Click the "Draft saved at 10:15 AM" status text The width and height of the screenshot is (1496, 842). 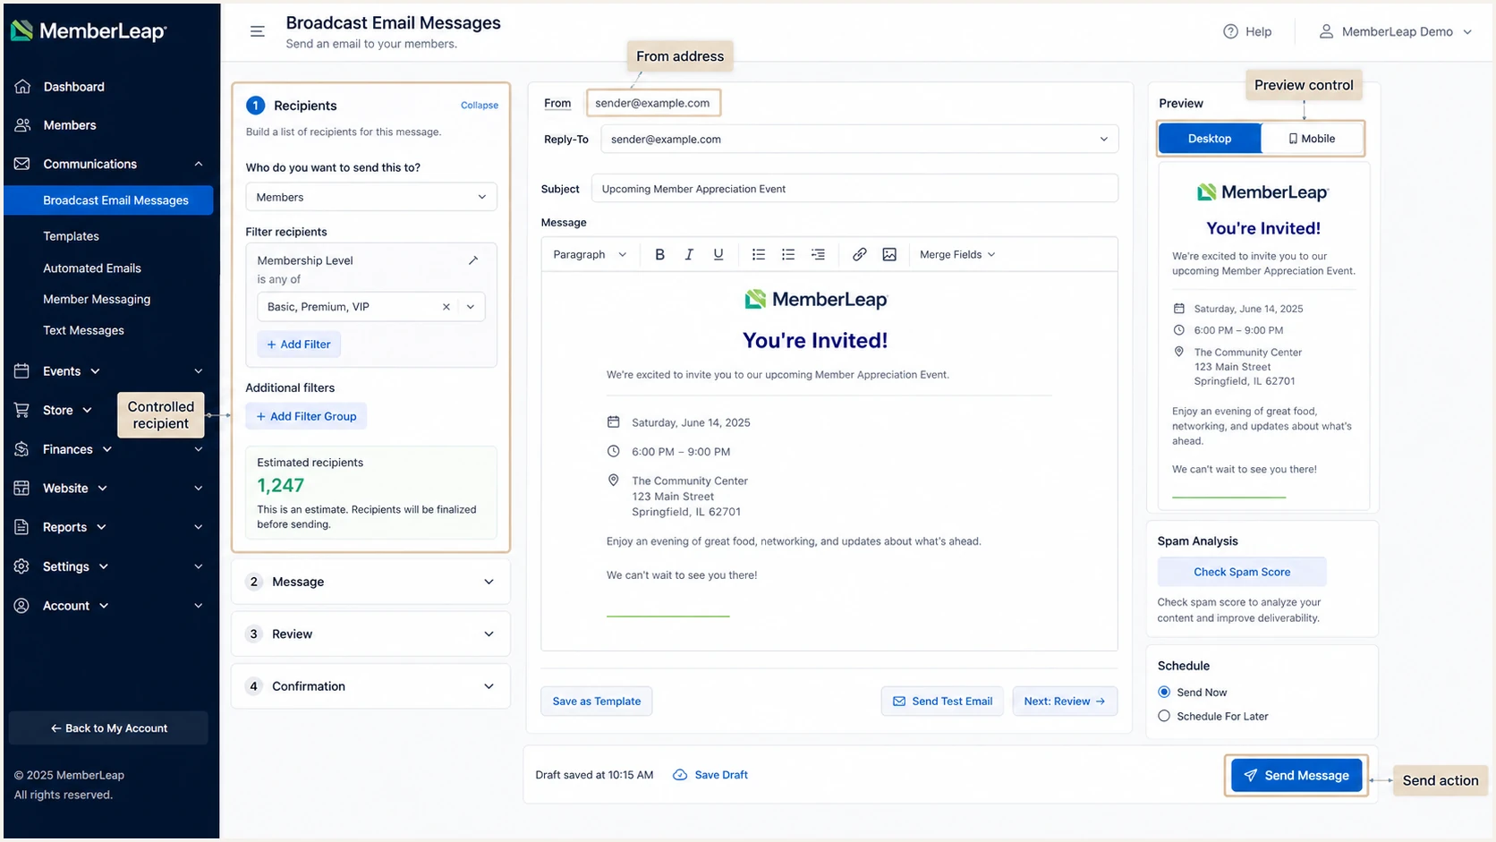[x=594, y=775]
